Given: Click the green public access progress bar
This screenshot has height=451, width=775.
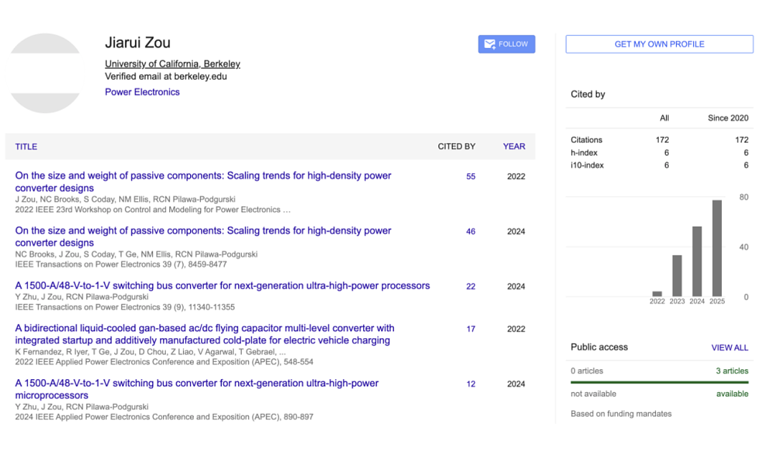Looking at the screenshot, I should [x=659, y=382].
